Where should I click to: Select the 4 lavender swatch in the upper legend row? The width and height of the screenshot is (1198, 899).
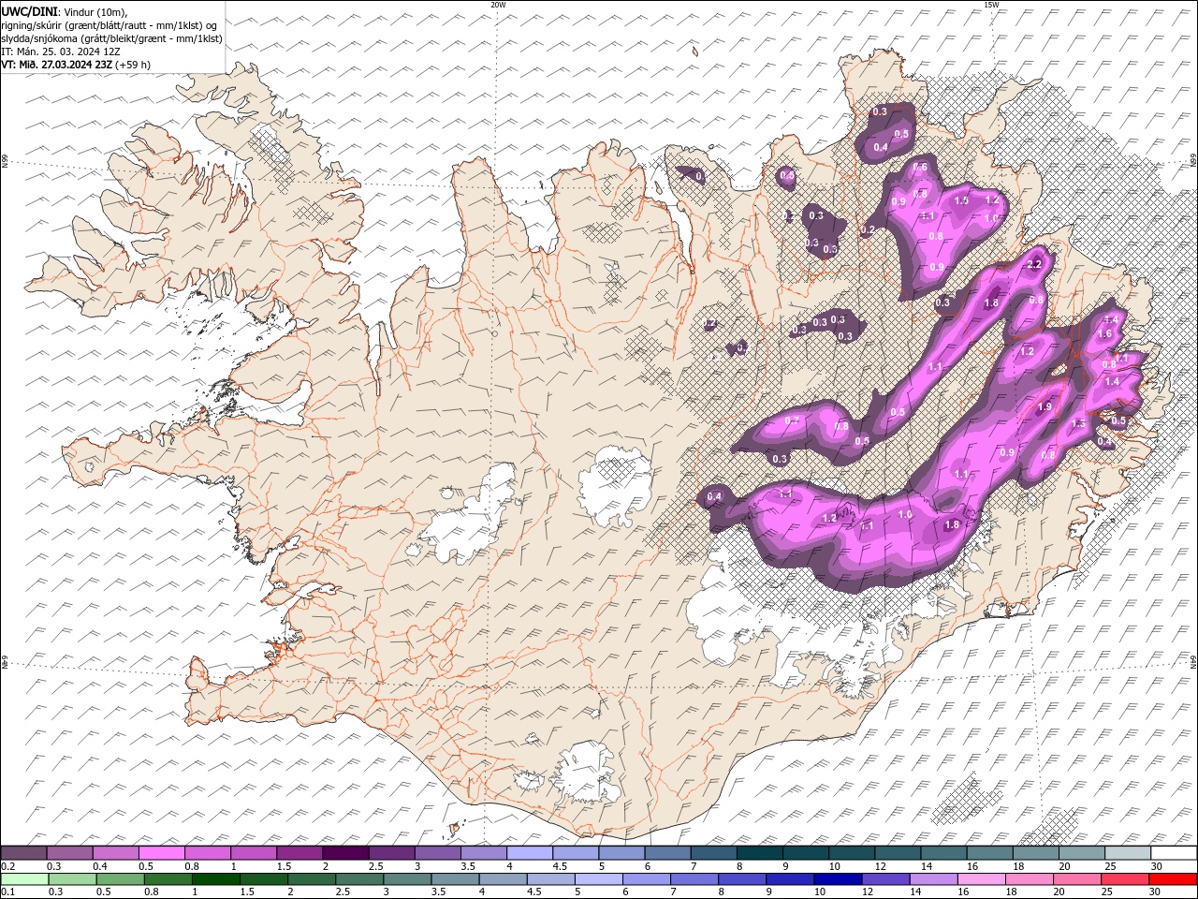528,852
